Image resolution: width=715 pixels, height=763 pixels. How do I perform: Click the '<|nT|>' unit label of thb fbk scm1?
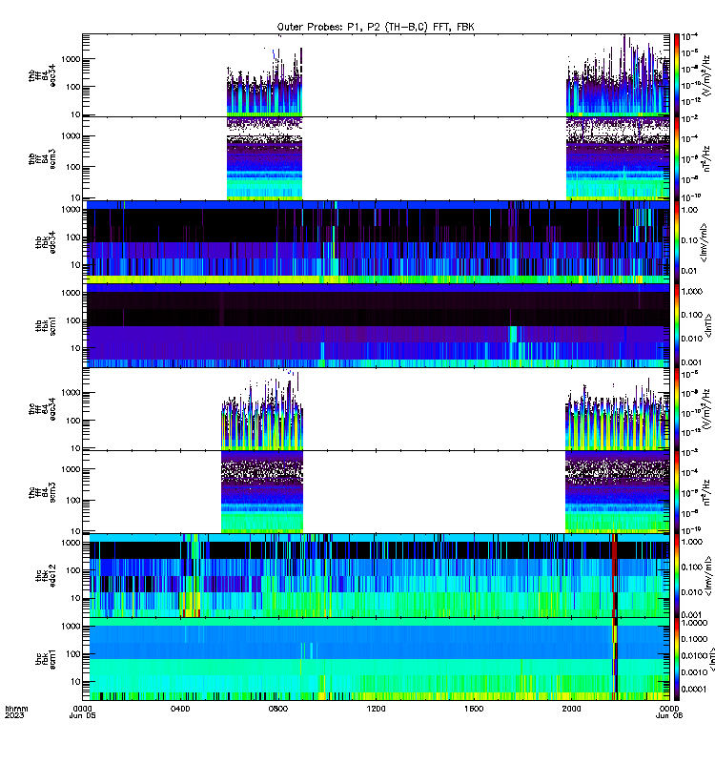point(707,325)
